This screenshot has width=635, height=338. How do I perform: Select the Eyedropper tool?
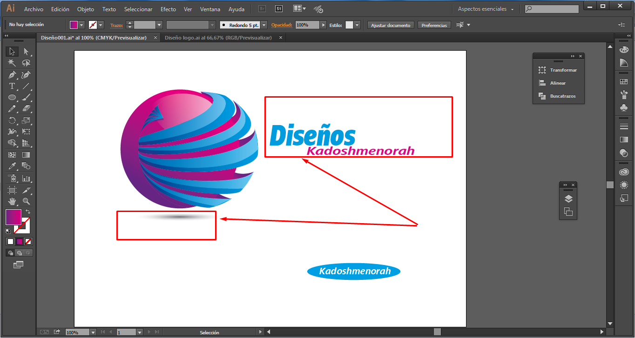(x=12, y=166)
